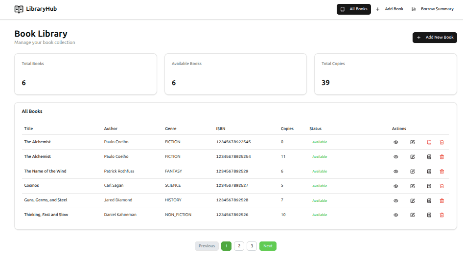Edit The Alchemist with 11 copies
Screen dimensions: 463x261
[x=413, y=157]
